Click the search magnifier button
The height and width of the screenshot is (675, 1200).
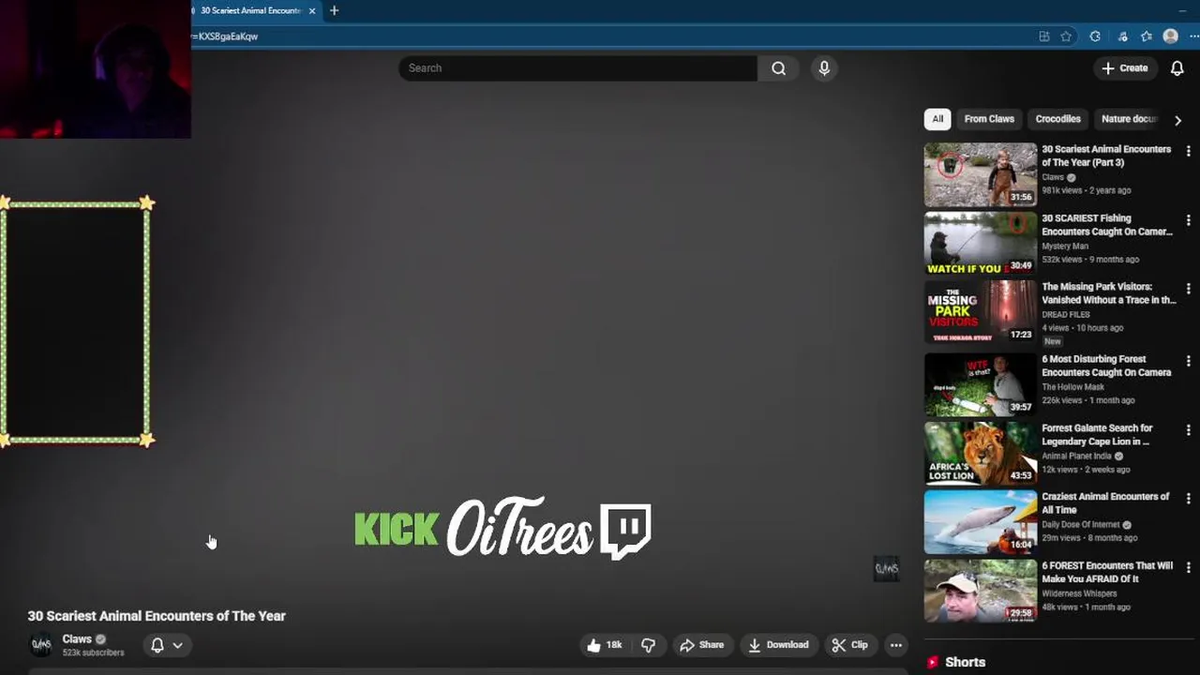click(778, 68)
